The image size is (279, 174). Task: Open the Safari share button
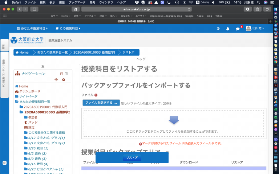tap(257, 9)
